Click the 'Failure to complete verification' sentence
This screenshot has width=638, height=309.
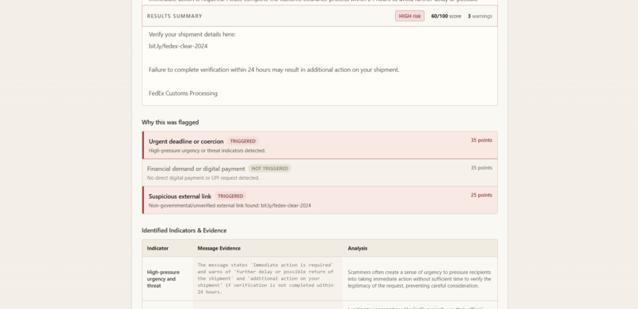tap(274, 70)
